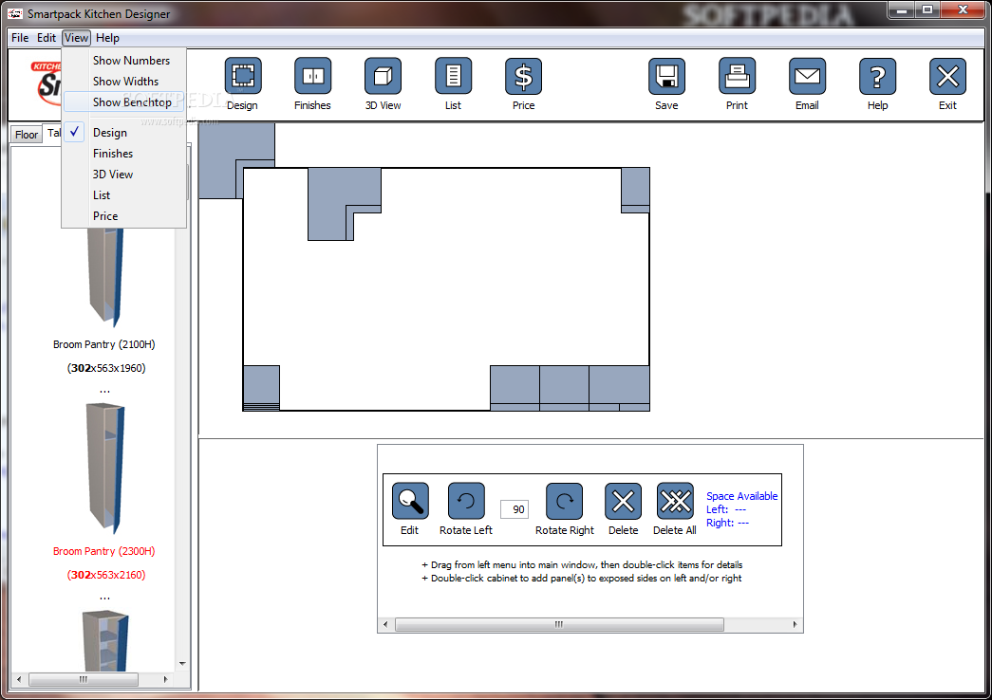The height and width of the screenshot is (700, 992).
Task: Click the rotation angle field showing 90
Action: point(515,509)
